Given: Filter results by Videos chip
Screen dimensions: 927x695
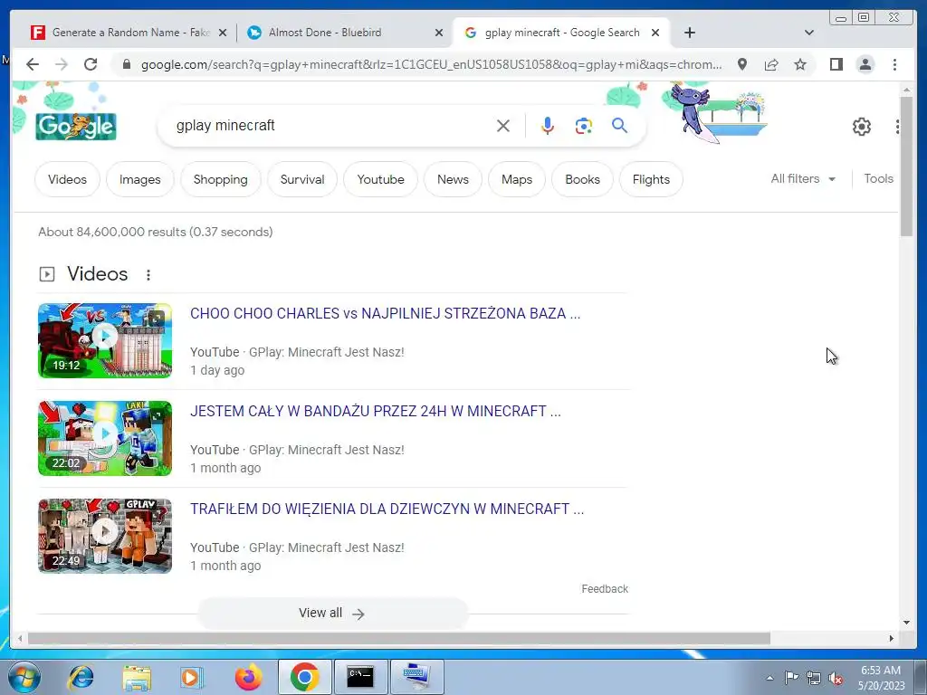Looking at the screenshot, I should tap(67, 179).
